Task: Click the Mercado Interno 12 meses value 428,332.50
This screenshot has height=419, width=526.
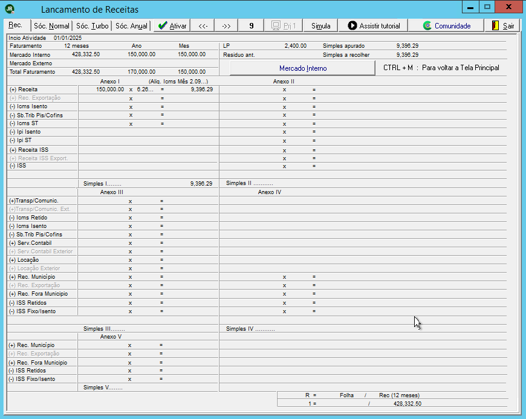Action: pos(85,54)
